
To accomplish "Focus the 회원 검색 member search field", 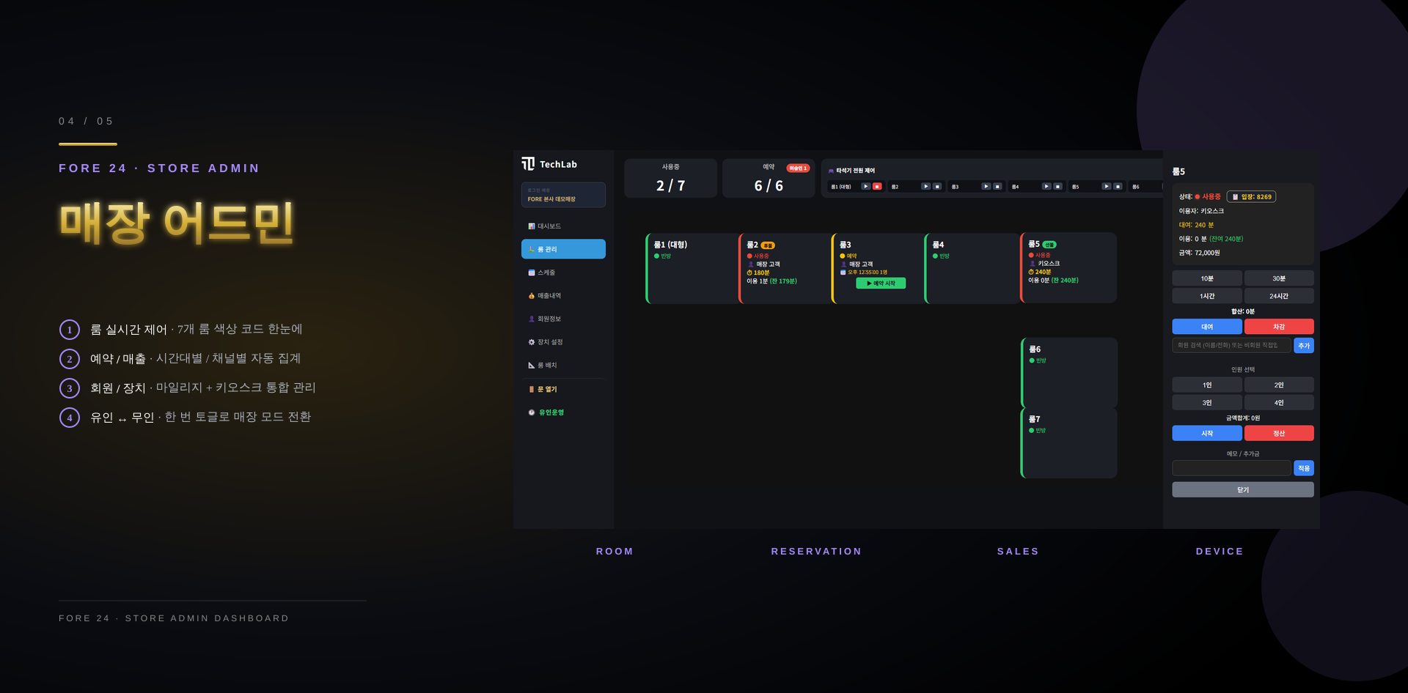I will click(1231, 345).
